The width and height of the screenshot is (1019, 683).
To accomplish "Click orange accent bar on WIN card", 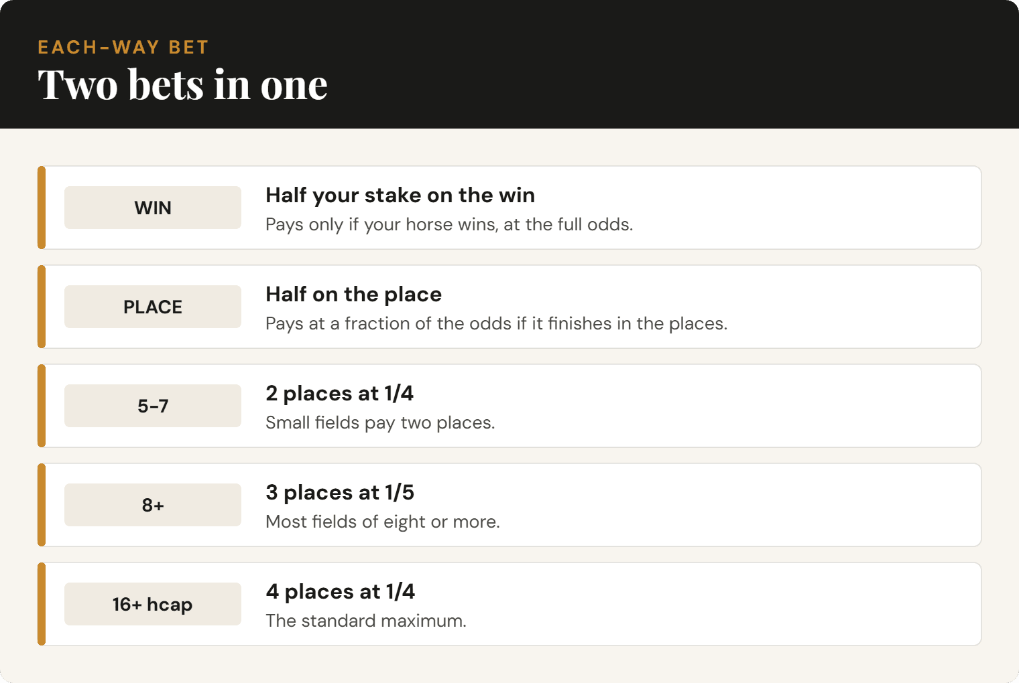I will tap(42, 208).
